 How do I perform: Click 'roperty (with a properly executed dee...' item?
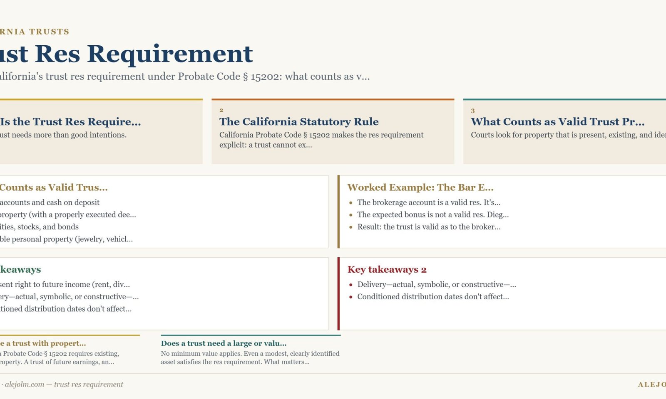coord(68,214)
